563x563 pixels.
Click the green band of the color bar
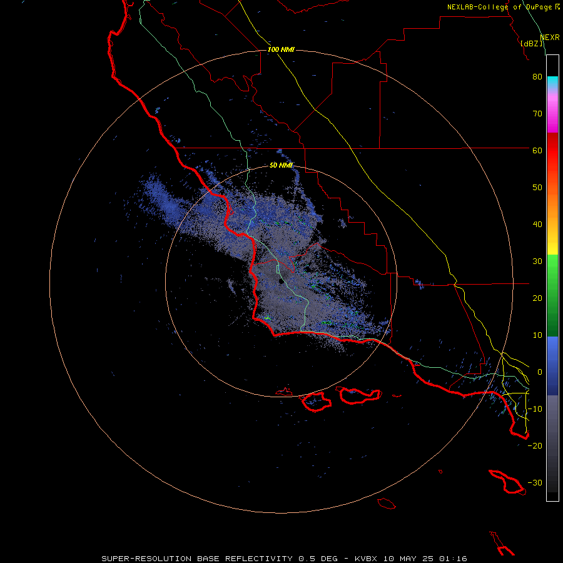coord(552,295)
